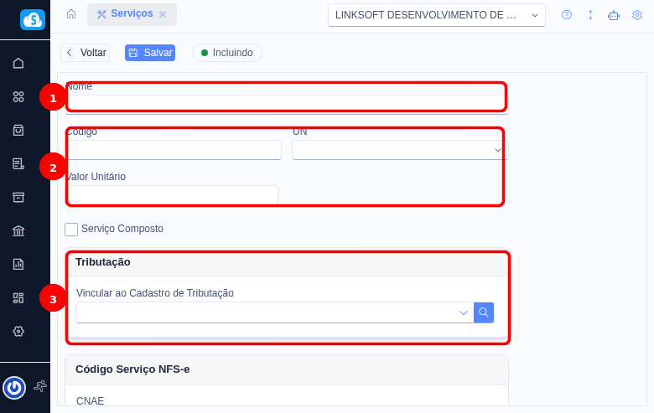
Task: Open the UN dropdown
Action: (399, 150)
